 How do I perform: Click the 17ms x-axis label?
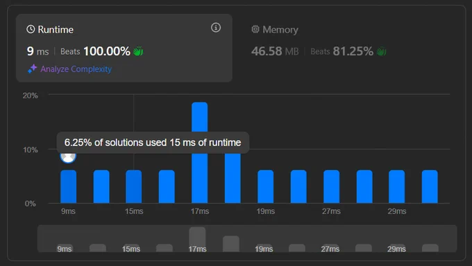pyautogui.click(x=200, y=211)
